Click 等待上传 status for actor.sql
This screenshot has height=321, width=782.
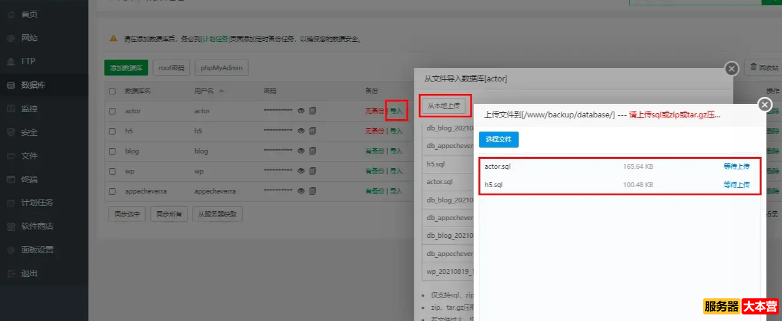coord(736,166)
